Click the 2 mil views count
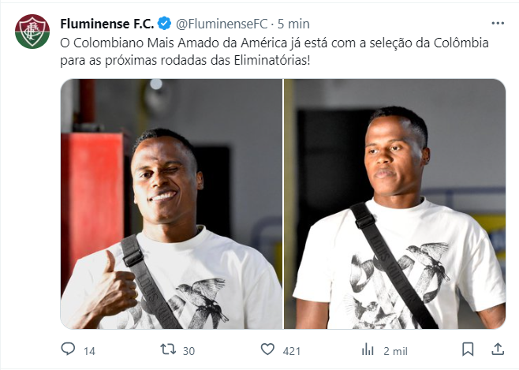The width and height of the screenshot is (519, 370). pyautogui.click(x=395, y=351)
